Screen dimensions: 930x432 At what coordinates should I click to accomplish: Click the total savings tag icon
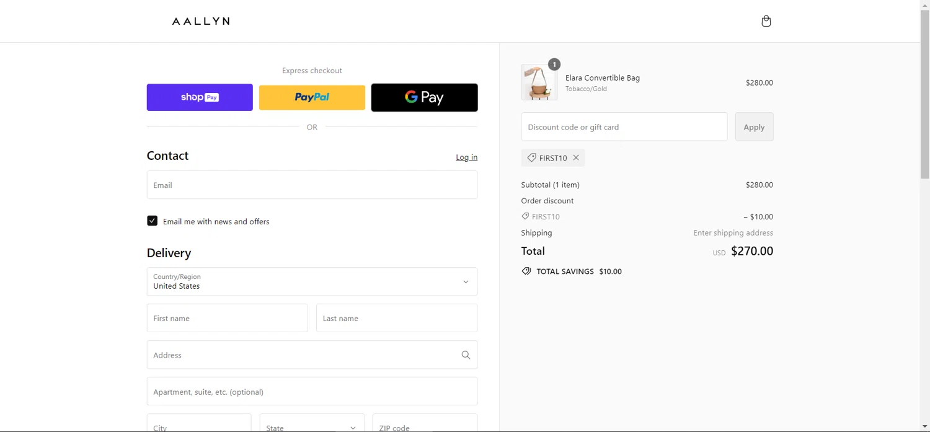click(526, 271)
